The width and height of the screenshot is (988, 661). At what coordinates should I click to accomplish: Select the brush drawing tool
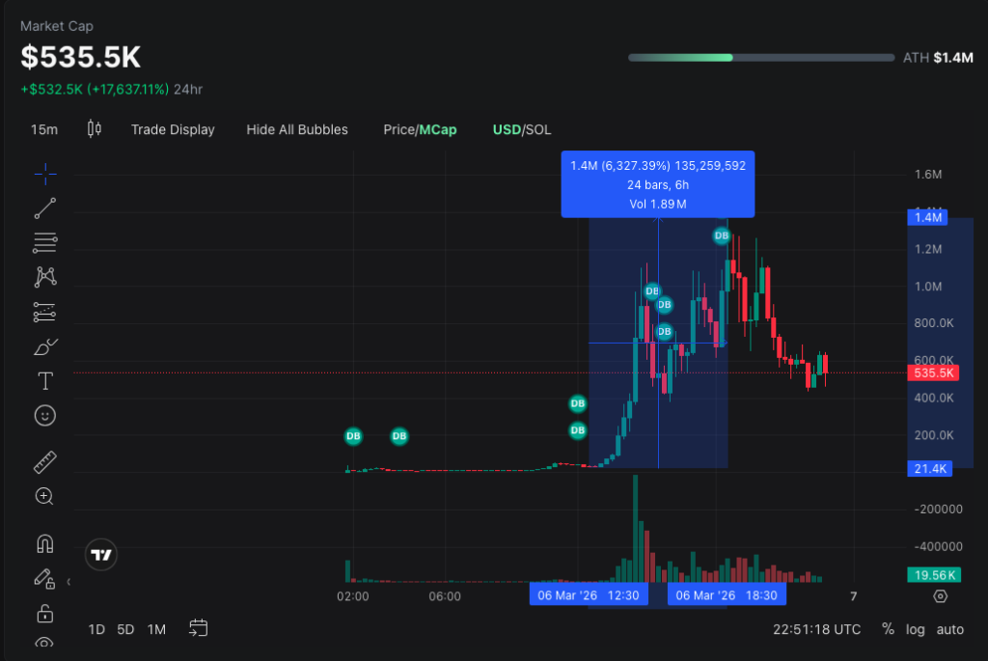(x=44, y=346)
